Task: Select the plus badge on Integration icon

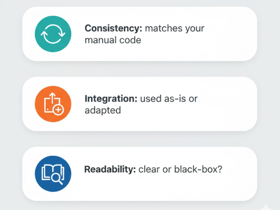Action: tap(58, 110)
